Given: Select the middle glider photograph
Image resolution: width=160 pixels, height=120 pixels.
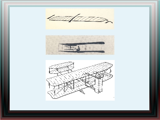Looking at the screenshot, I should pyautogui.click(x=80, y=45).
